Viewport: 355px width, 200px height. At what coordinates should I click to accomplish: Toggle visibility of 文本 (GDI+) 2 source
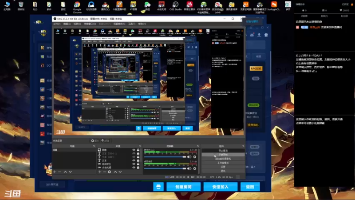point(134,153)
